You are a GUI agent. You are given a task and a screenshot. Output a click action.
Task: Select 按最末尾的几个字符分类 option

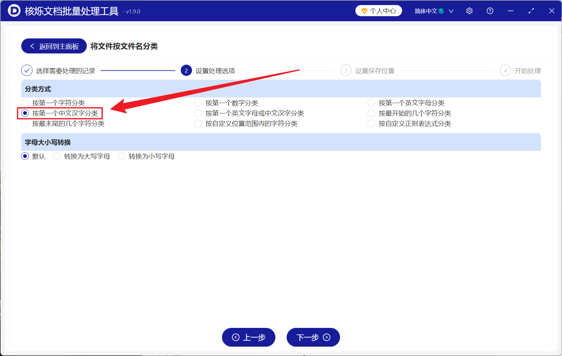coord(25,123)
